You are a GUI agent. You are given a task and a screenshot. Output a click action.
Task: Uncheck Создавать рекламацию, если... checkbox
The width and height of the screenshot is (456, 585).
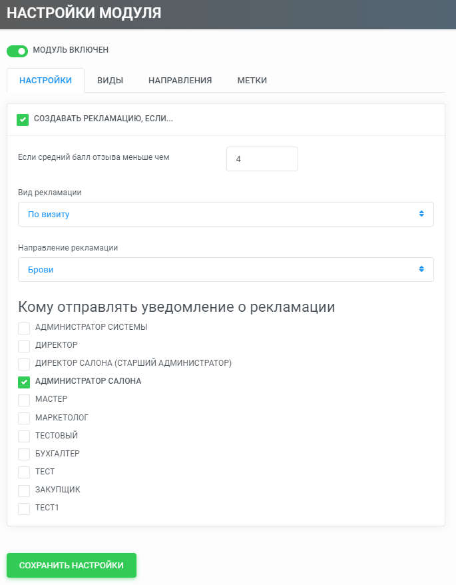pyautogui.click(x=23, y=120)
